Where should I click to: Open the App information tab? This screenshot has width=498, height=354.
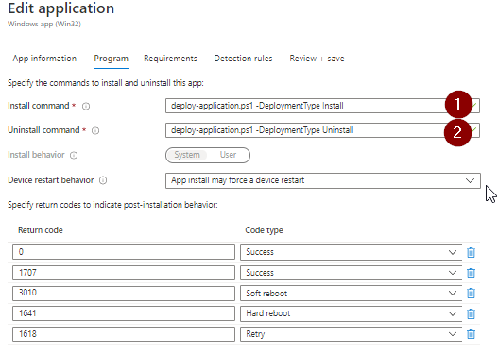(44, 59)
